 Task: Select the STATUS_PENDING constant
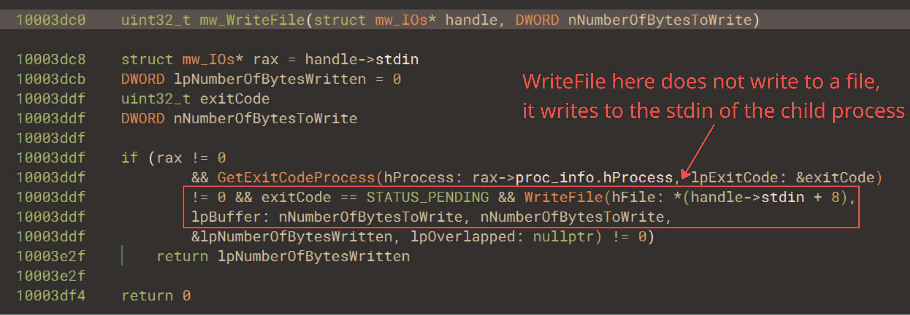tap(427, 197)
